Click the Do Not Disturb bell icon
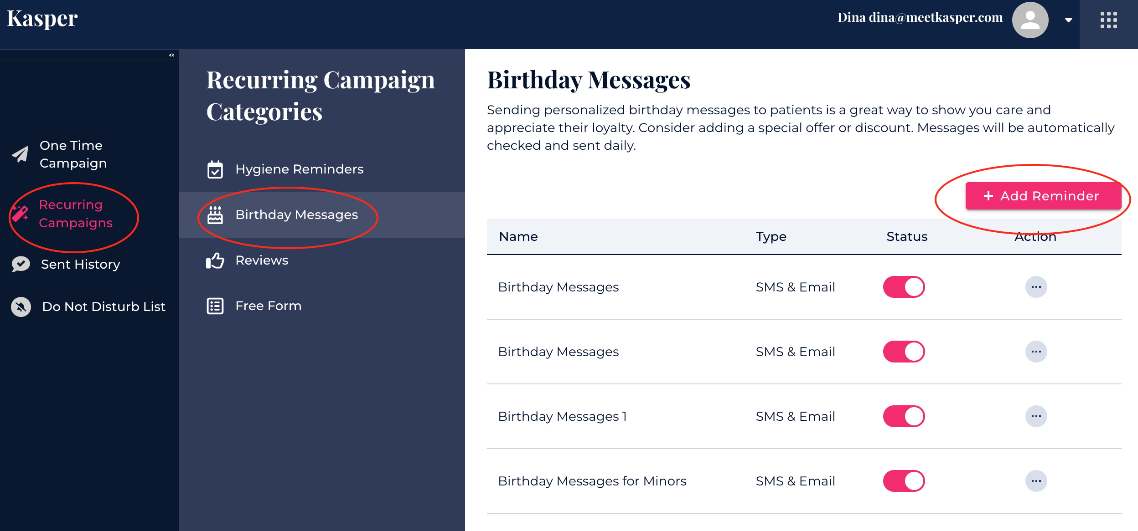This screenshot has height=531, width=1138. click(21, 306)
